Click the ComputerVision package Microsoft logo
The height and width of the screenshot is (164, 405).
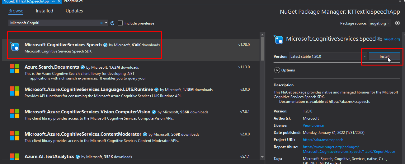[x=15, y=113]
